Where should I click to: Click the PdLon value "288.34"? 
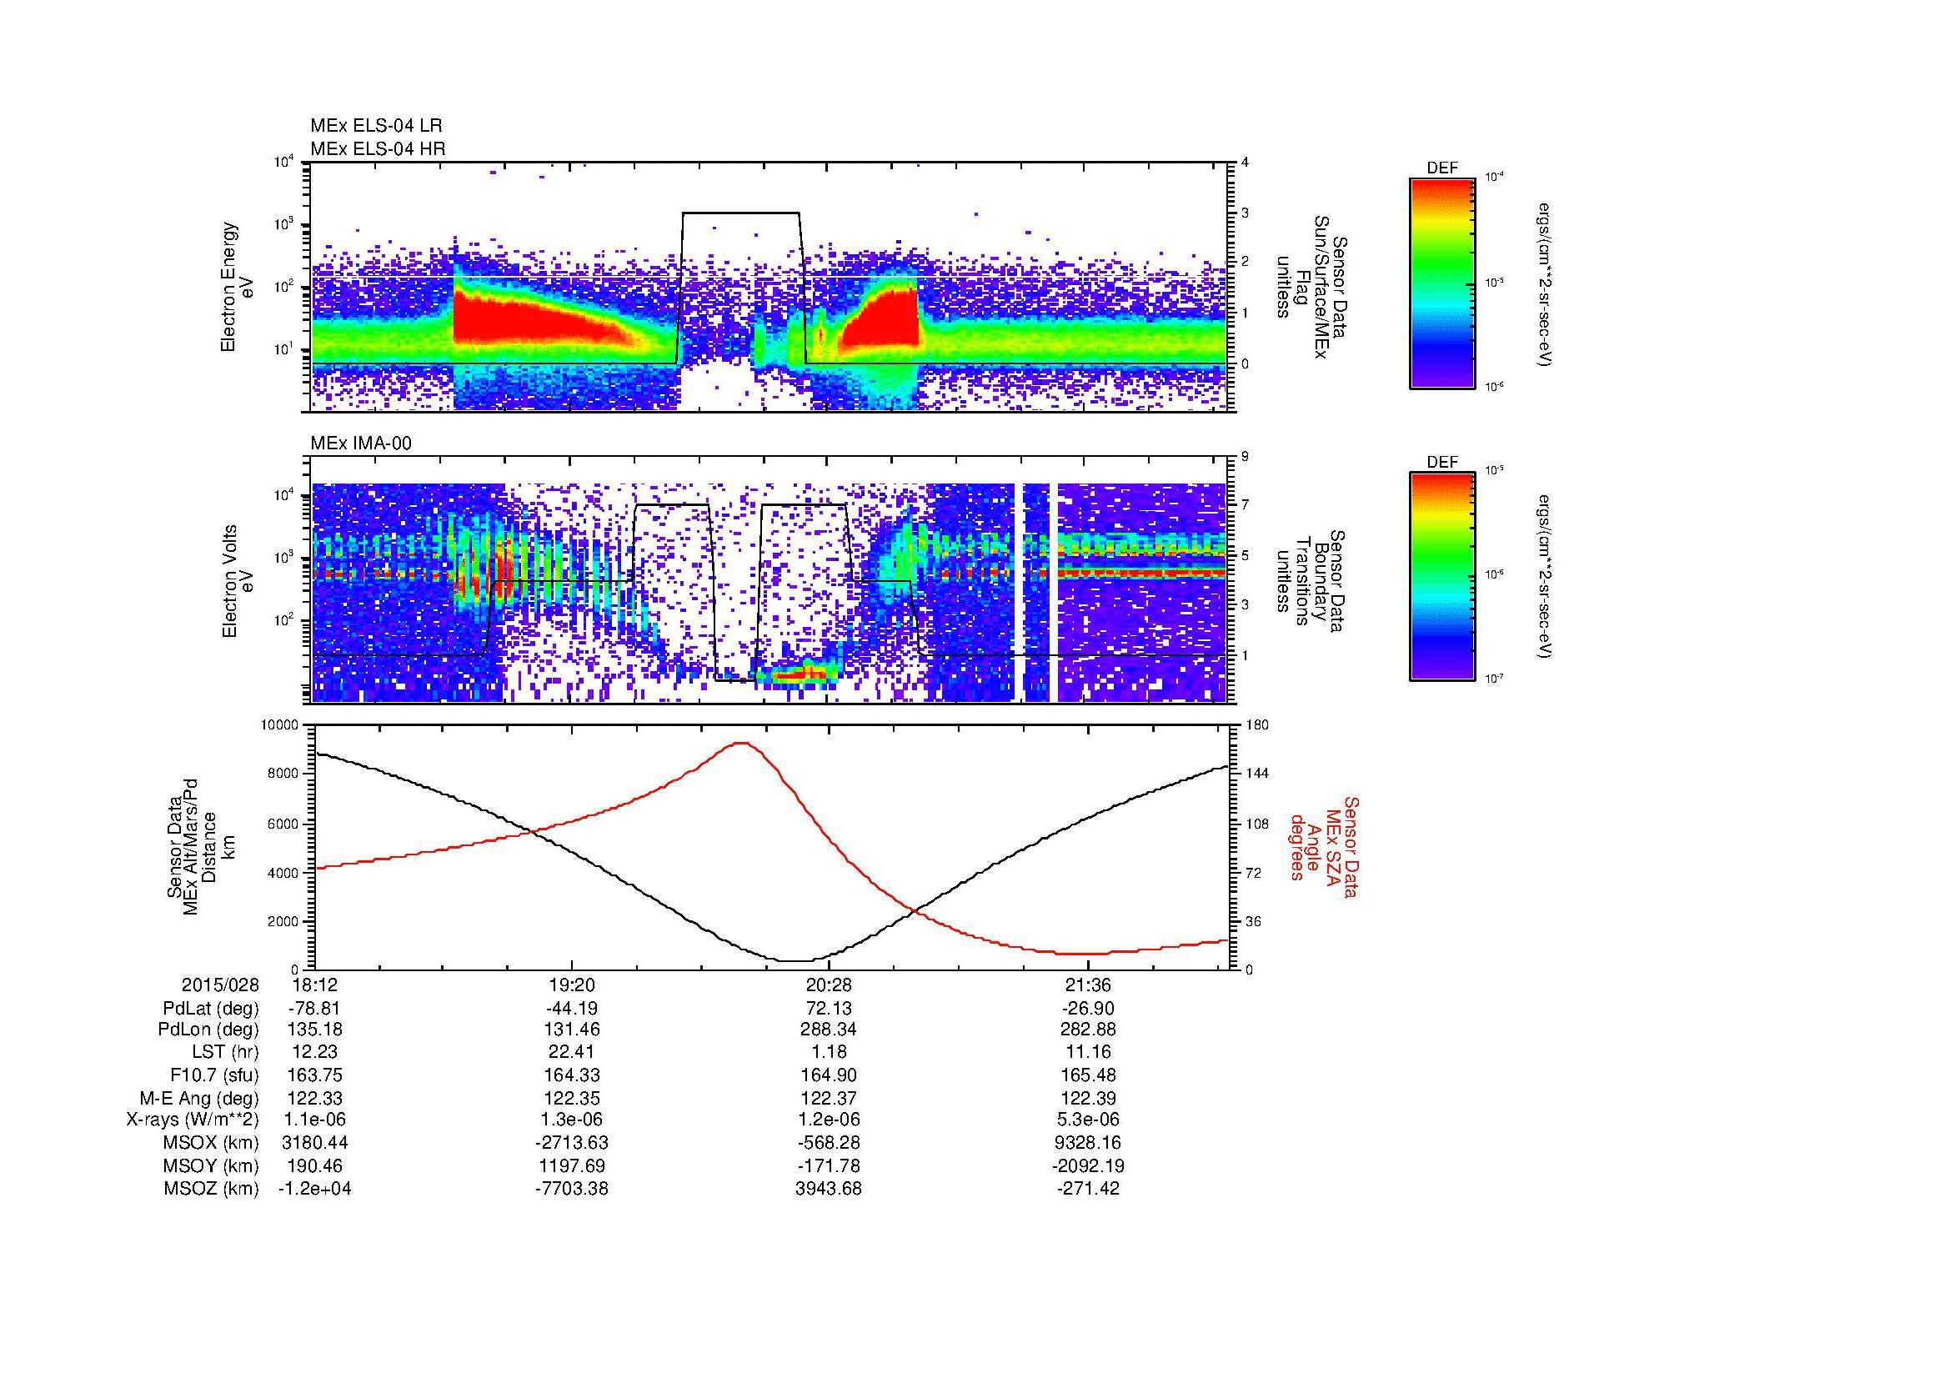coord(830,1030)
